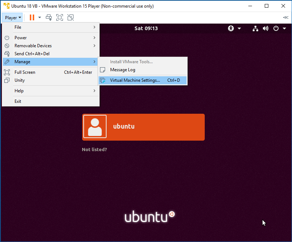292x242 pixels.
Task: Expand the Ubuntu system menu arrow
Action: (284, 28)
